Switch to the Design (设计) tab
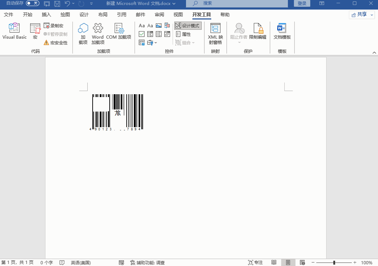Image resolution: width=378 pixels, height=266 pixels. pos(84,15)
